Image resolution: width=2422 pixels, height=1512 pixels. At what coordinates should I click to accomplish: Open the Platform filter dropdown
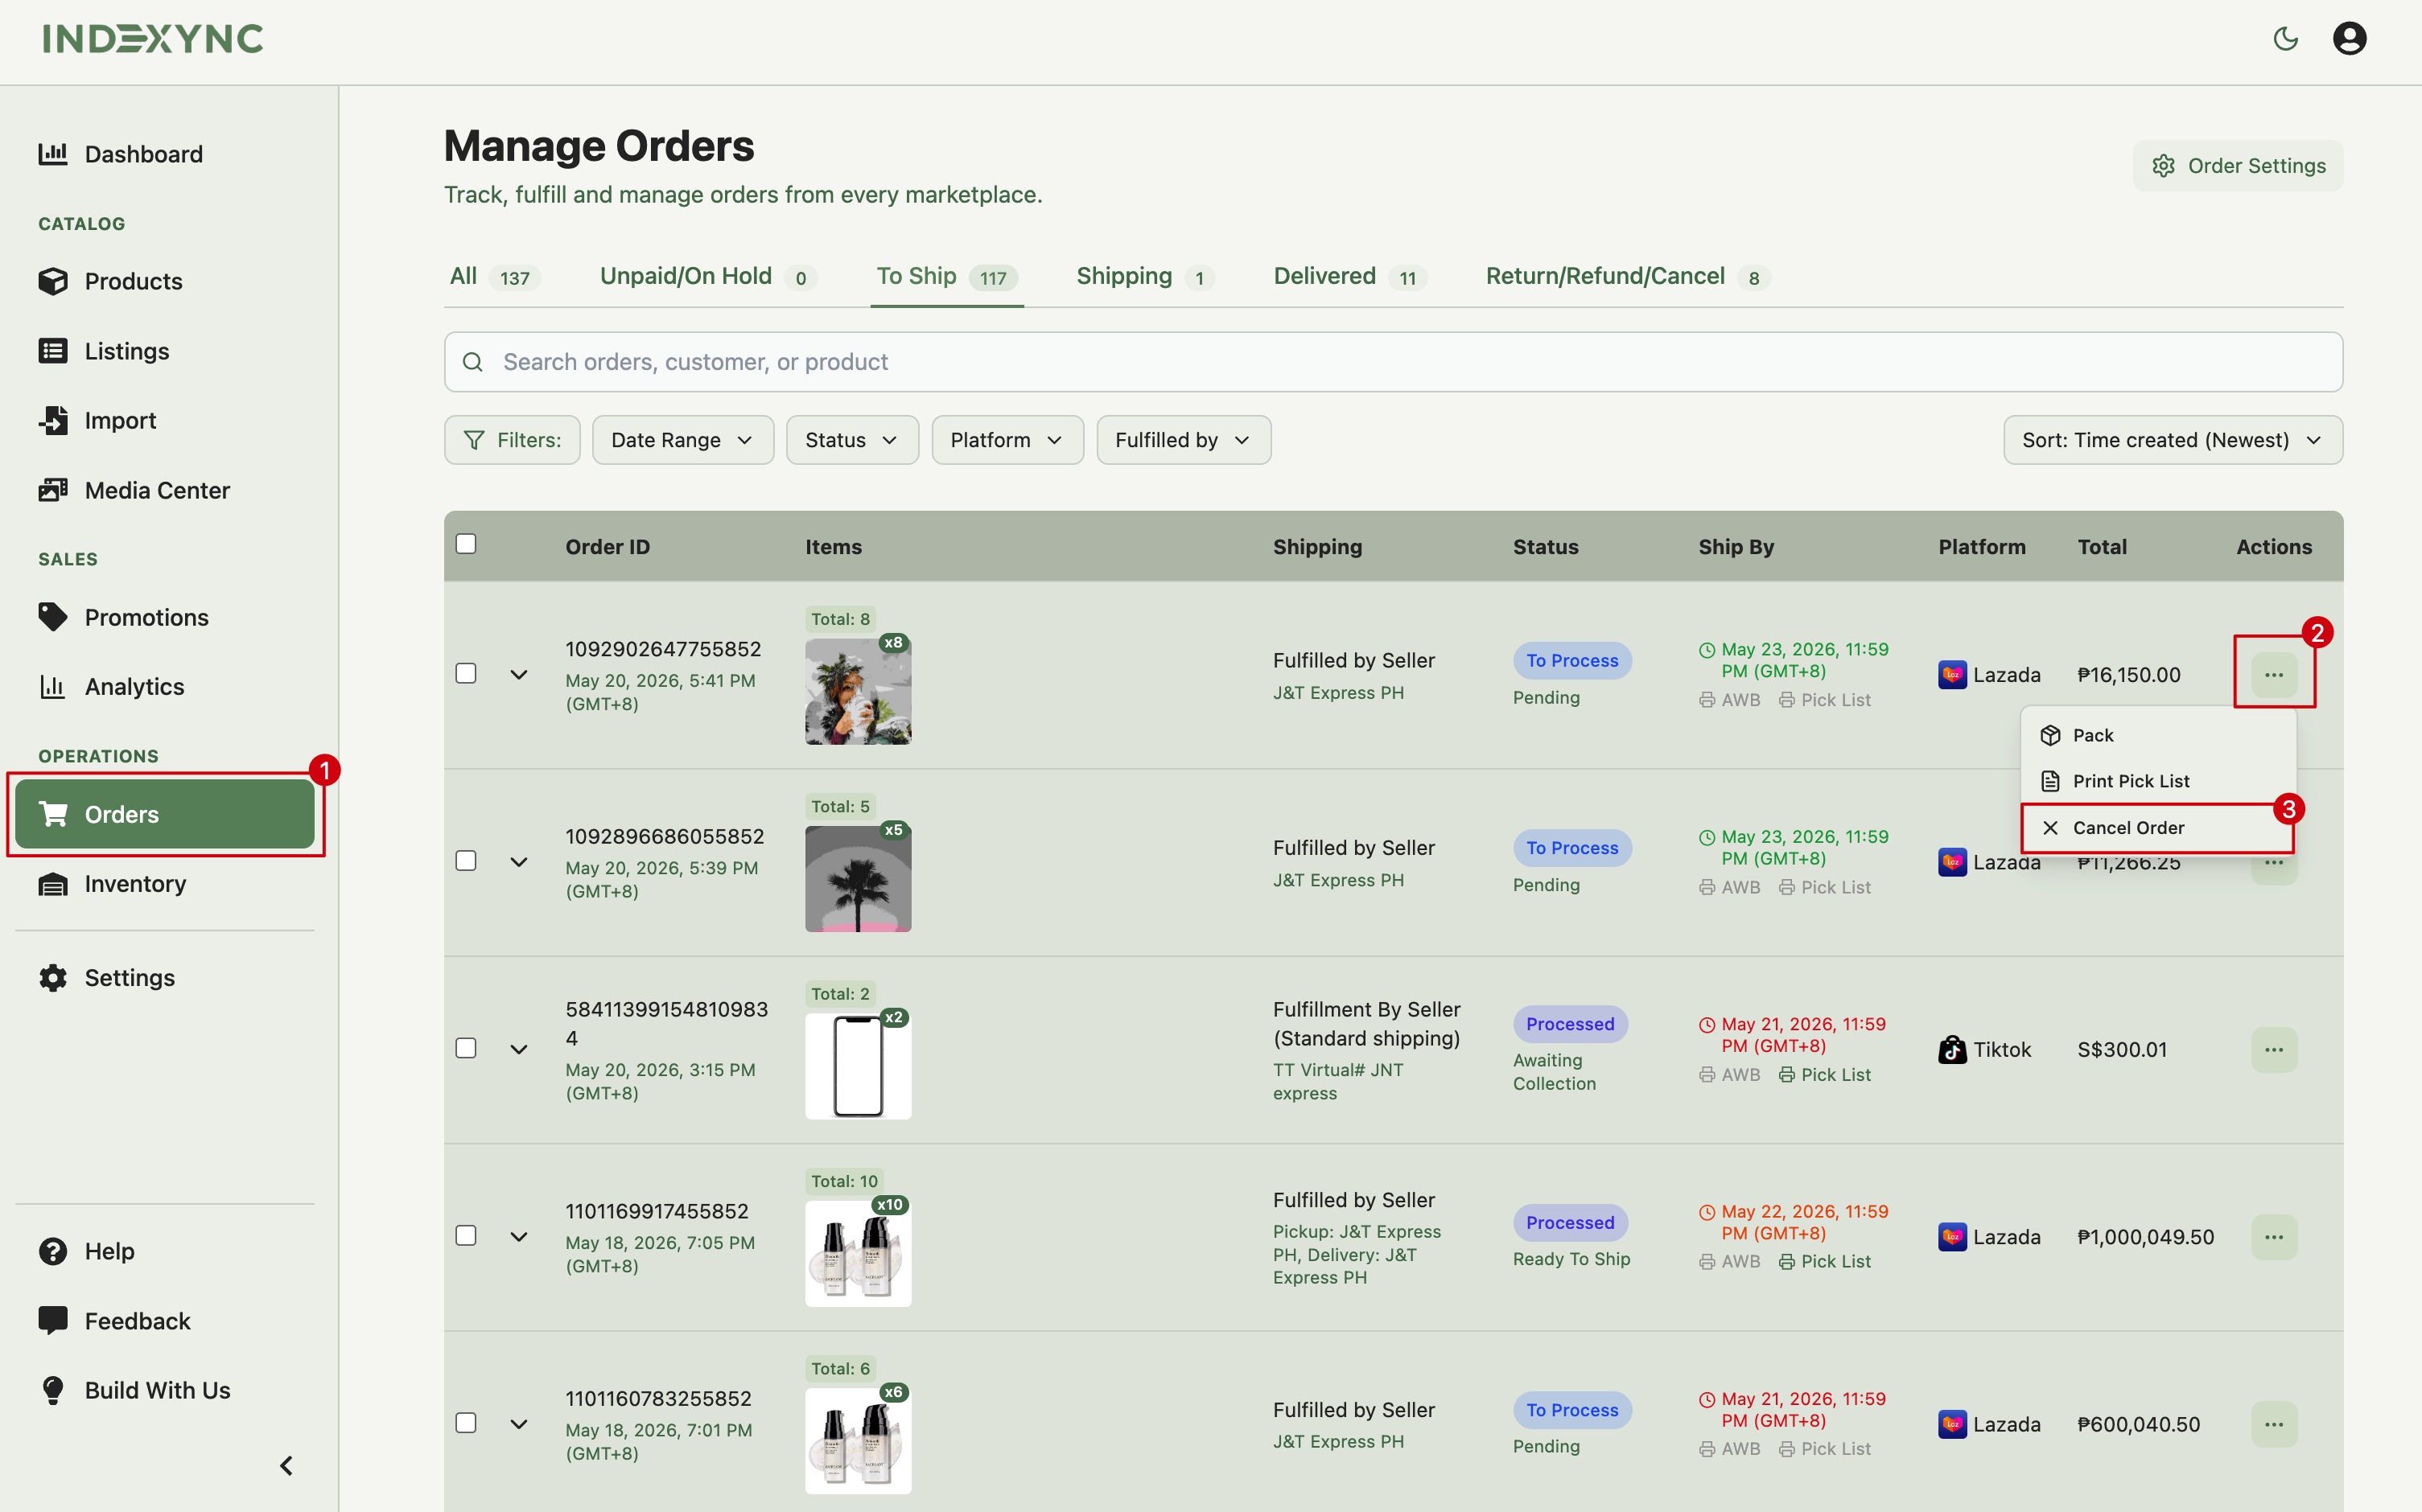tap(1007, 440)
